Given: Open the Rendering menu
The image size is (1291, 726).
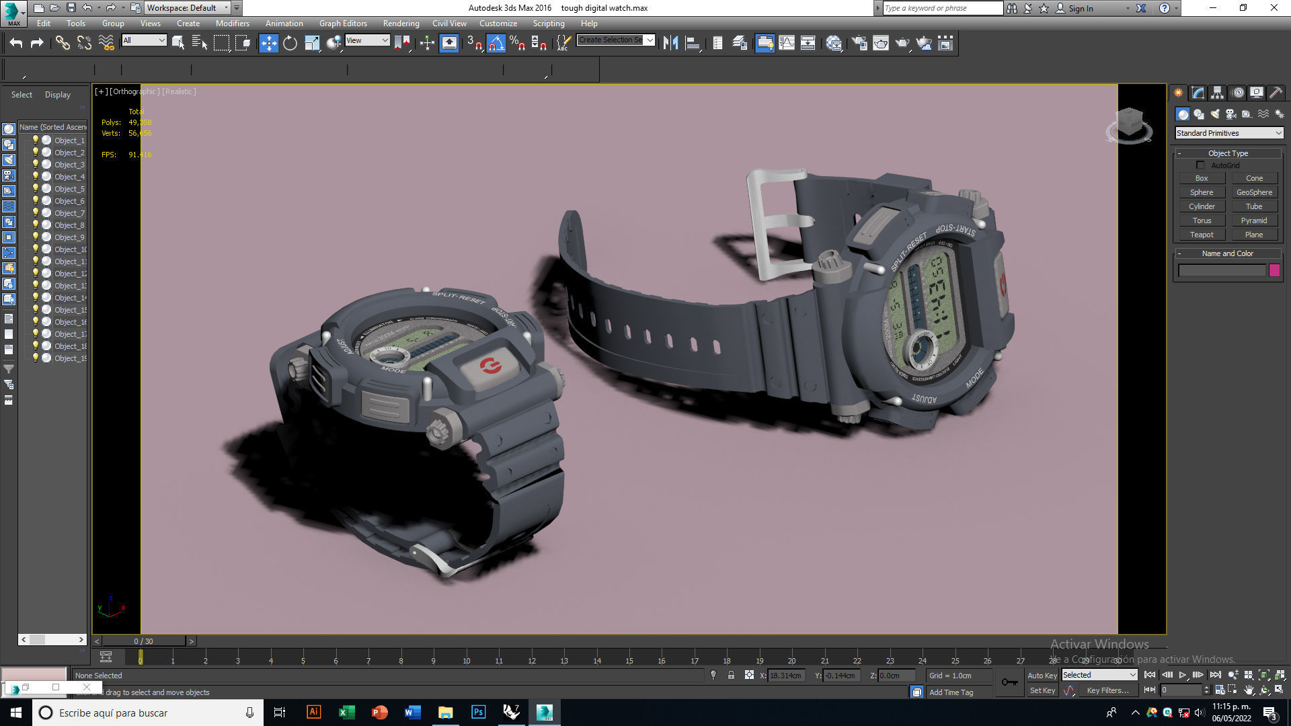Looking at the screenshot, I should [x=401, y=24].
